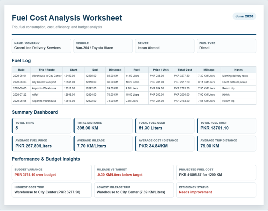Click price cell PKR 286.00
The width and height of the screenshot is (268, 211).
click(161, 82)
